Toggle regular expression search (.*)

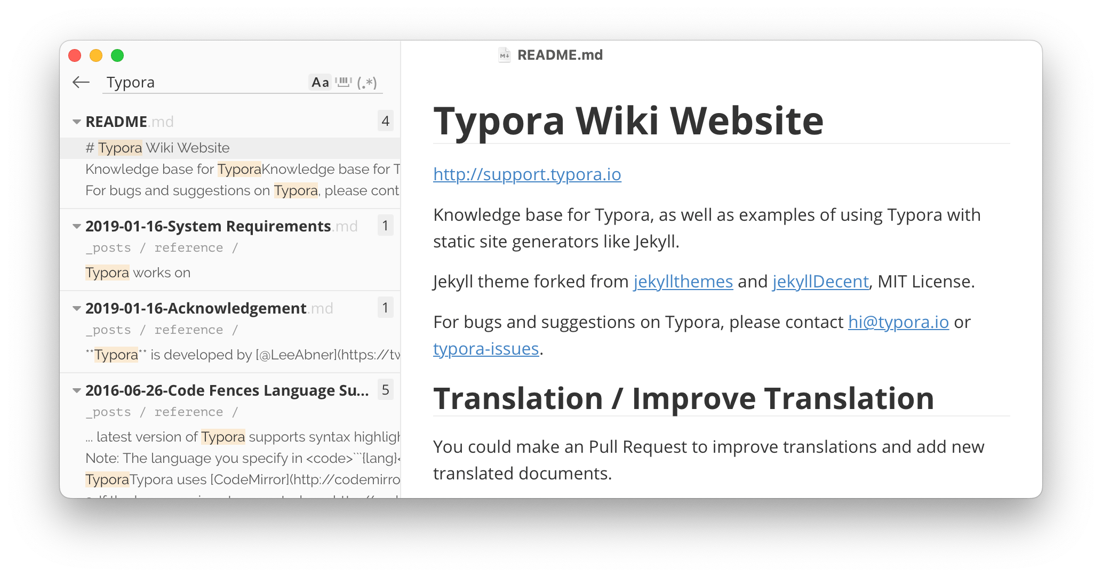[x=367, y=82]
